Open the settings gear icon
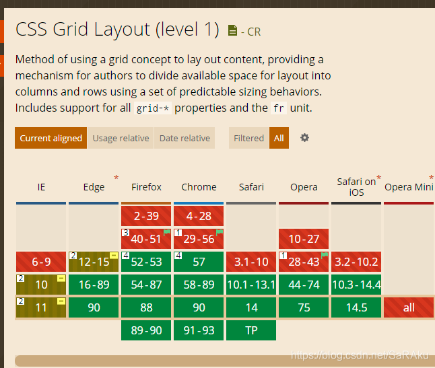This screenshot has height=368, width=435. [x=304, y=138]
